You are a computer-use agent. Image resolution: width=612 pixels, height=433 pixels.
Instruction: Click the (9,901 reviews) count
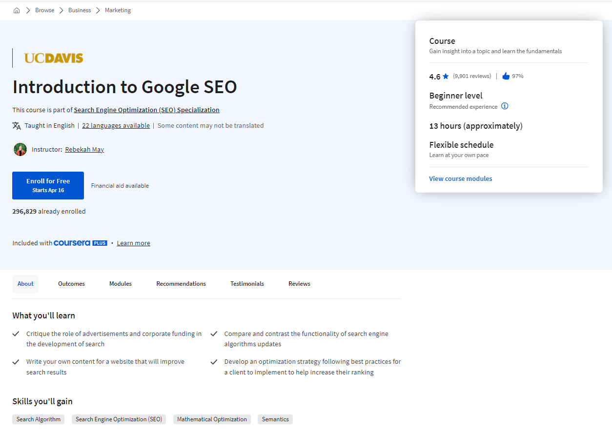[x=472, y=76]
